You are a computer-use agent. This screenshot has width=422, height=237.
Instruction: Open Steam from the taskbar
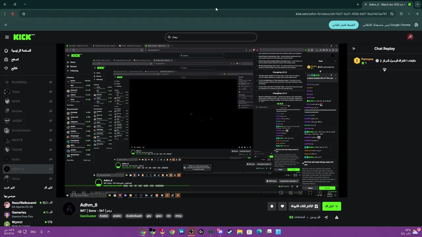230,232
